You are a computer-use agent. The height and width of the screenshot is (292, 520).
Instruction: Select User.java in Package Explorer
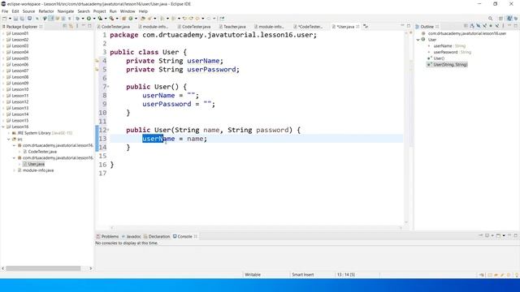(x=36, y=164)
